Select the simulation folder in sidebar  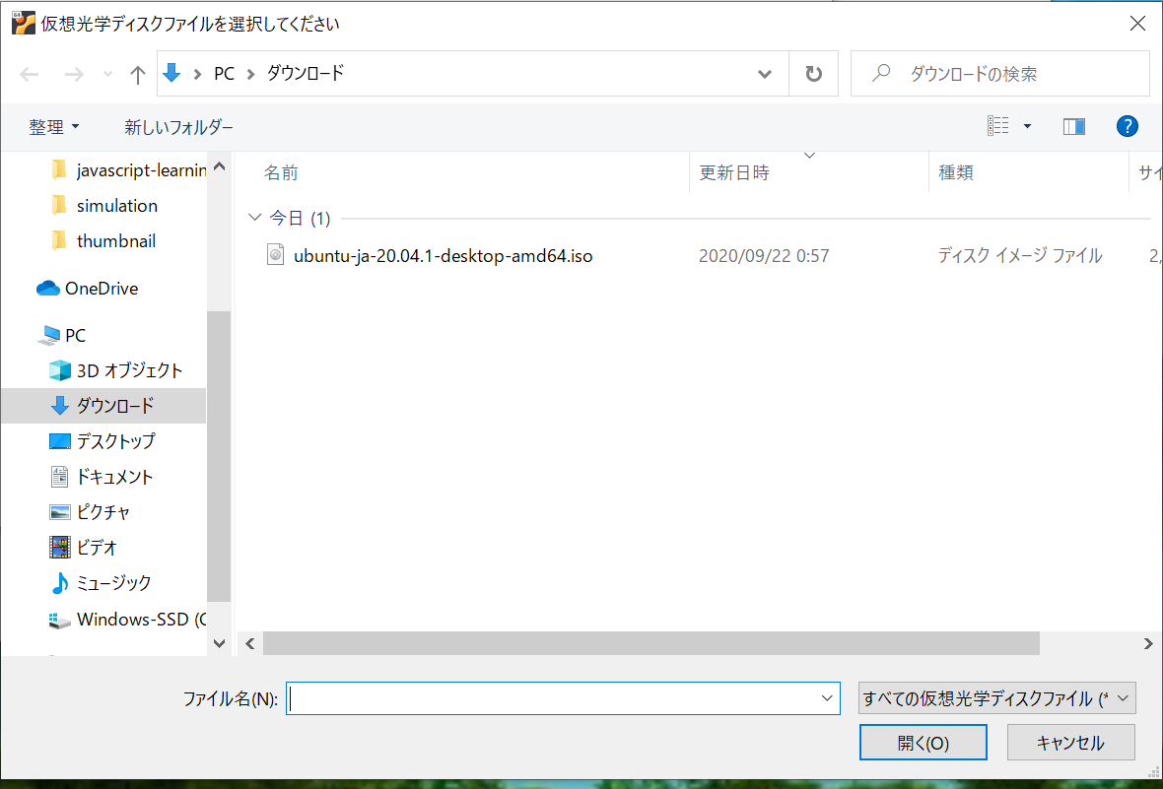point(103,206)
